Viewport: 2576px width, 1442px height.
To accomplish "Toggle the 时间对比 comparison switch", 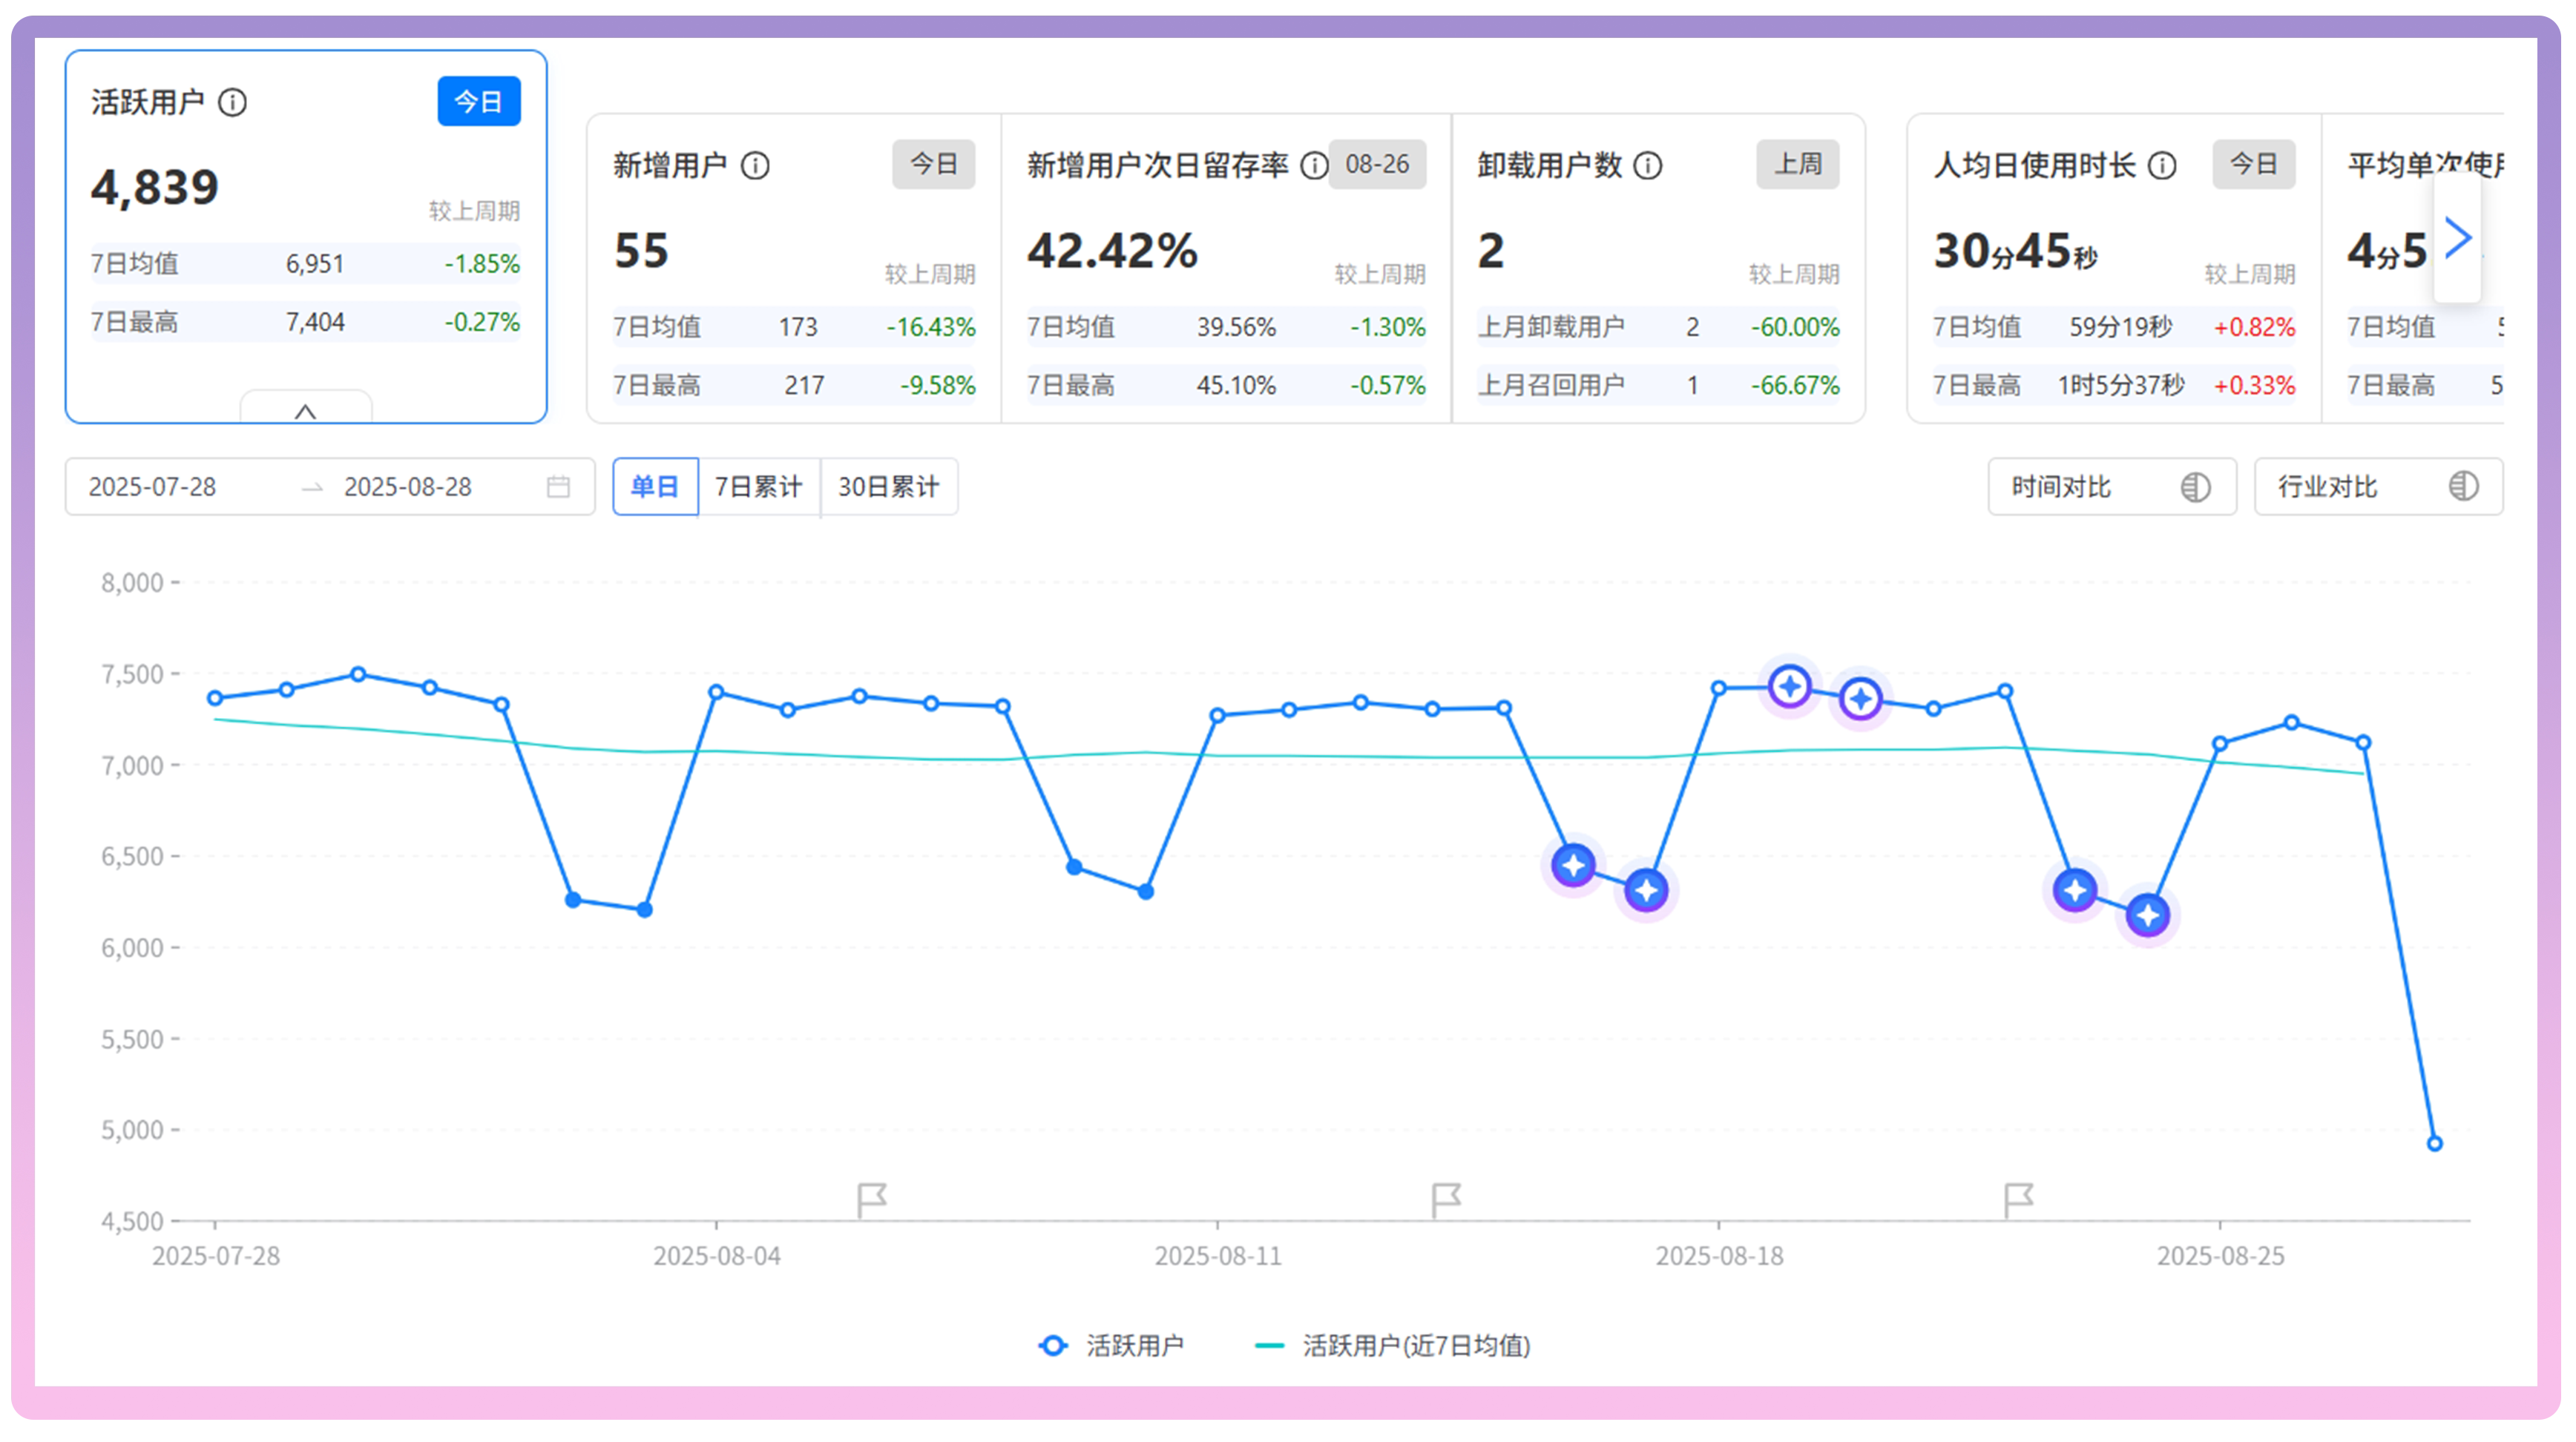I will (x=2195, y=487).
